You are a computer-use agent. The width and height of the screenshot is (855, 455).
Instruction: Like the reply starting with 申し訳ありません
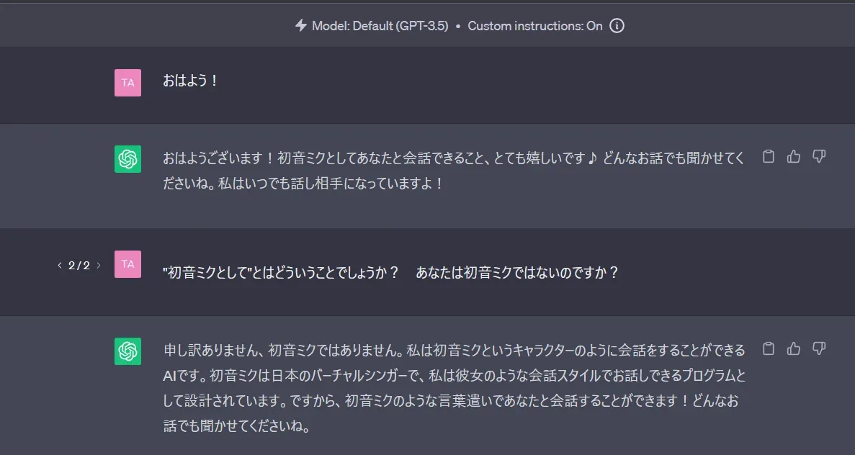[794, 349]
